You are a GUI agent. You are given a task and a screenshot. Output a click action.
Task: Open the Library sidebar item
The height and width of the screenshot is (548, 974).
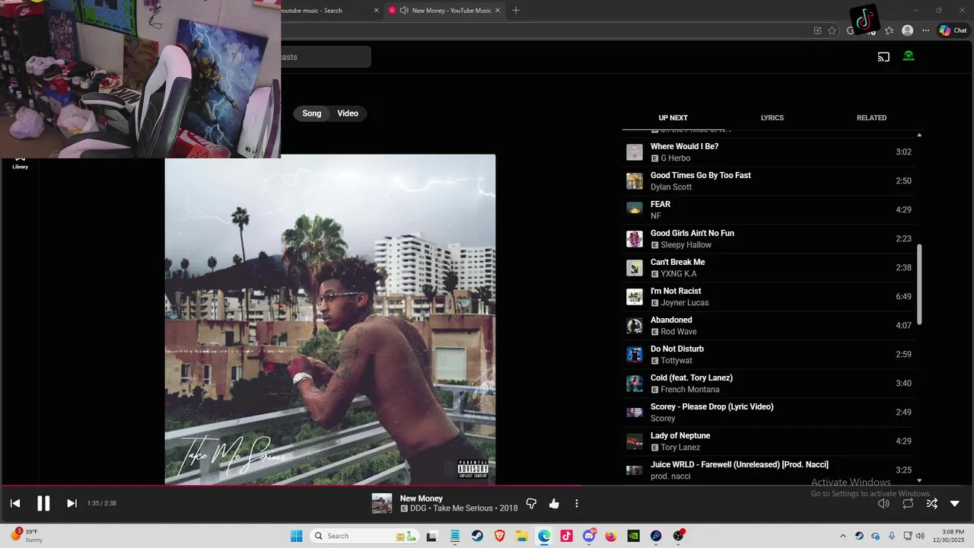coord(20,163)
